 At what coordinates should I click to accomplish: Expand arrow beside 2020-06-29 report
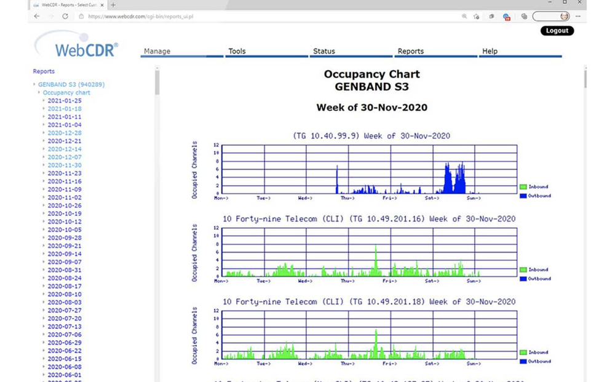pos(44,343)
